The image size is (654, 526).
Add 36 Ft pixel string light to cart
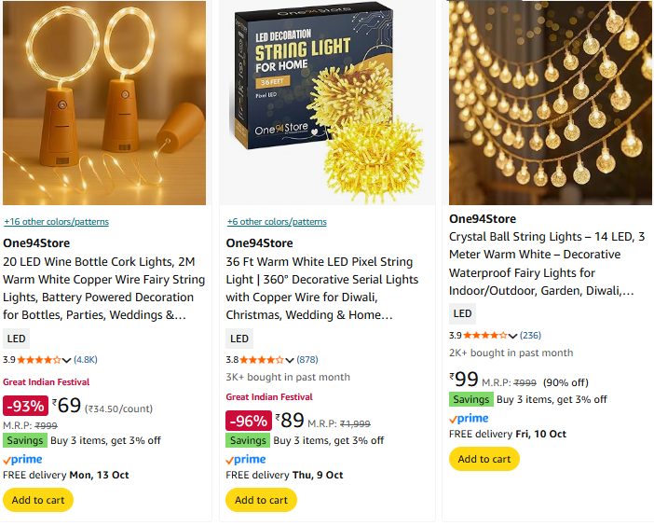[261, 500]
